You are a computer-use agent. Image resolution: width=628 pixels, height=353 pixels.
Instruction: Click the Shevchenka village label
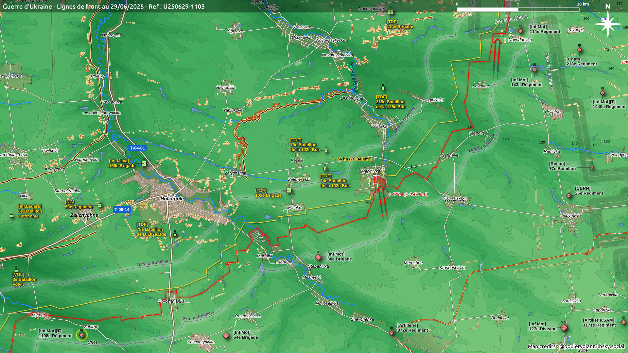362,319
